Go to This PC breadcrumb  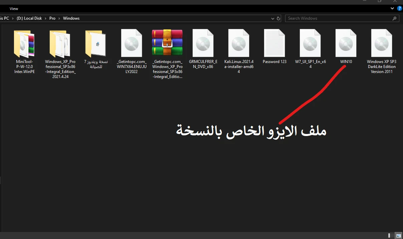point(5,18)
